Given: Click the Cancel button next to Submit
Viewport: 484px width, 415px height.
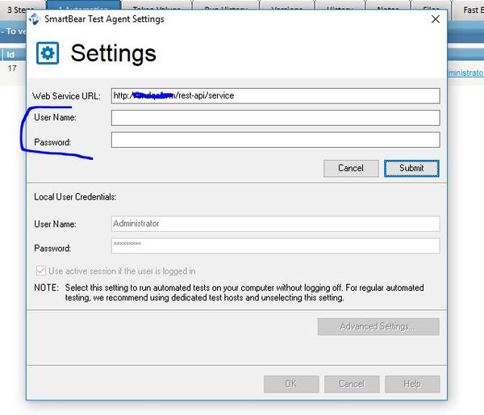Looking at the screenshot, I should [x=351, y=169].
